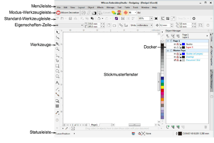Select the Connector line tool

pos(57,94)
